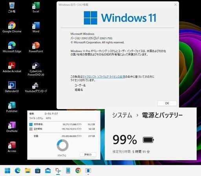Open the Adobe Acrobat desktop shortcut
Viewport: 201px width, 176px height.
coord(12,67)
